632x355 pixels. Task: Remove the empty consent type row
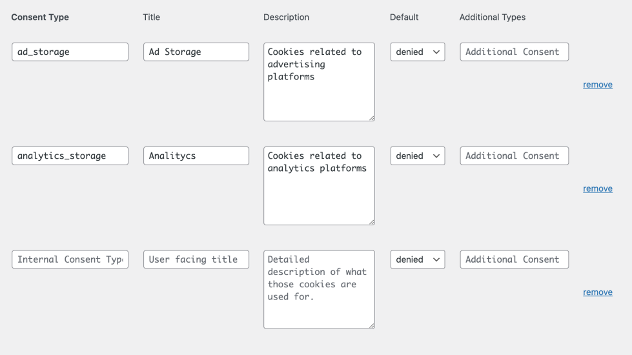click(597, 292)
